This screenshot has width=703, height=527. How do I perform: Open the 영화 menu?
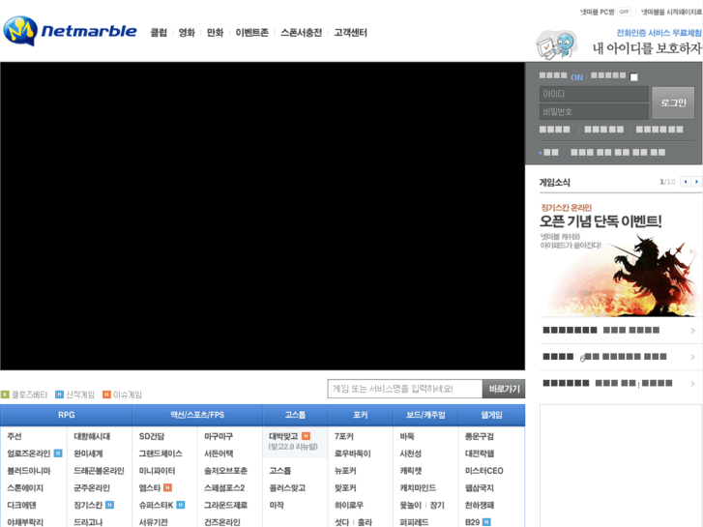click(x=187, y=32)
